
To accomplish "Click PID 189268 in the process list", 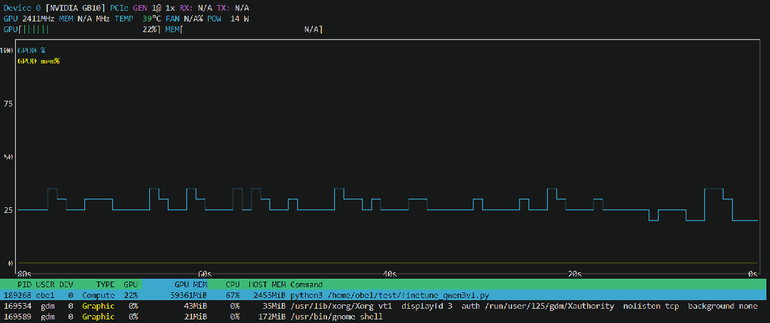I will (17, 295).
